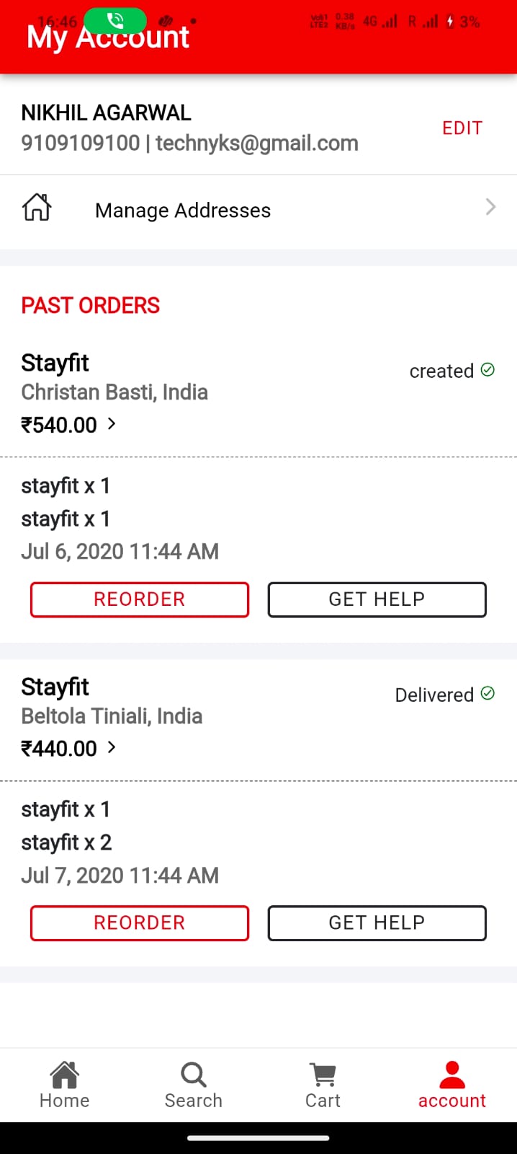Expand ₹540.00 order details chevron
Viewport: 517px width, 1154px height.
(112, 424)
